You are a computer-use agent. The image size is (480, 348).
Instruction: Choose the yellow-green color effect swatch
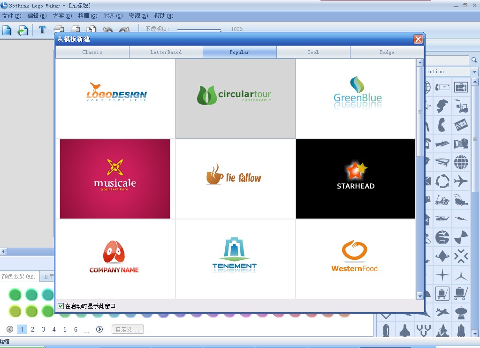15,311
